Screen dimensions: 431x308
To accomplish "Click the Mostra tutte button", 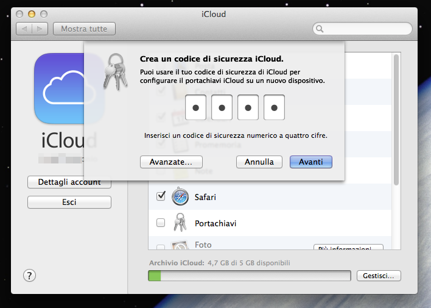I will [x=84, y=29].
